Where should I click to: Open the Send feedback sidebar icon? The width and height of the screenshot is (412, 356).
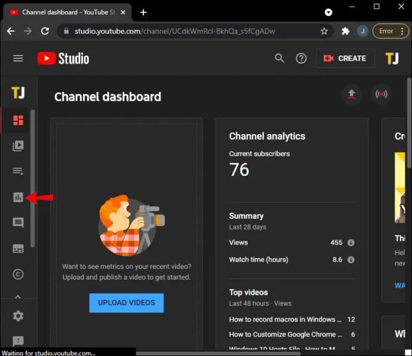click(18, 341)
